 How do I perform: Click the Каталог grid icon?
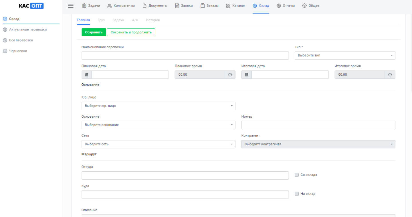[x=228, y=6]
